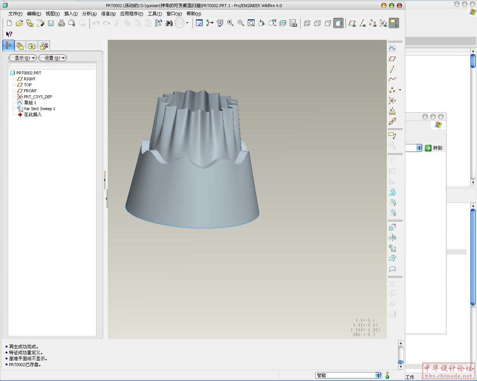Viewport: 477px width, 381px height.
Task: Toggle annotation element display on toolbar
Action: 394,23
